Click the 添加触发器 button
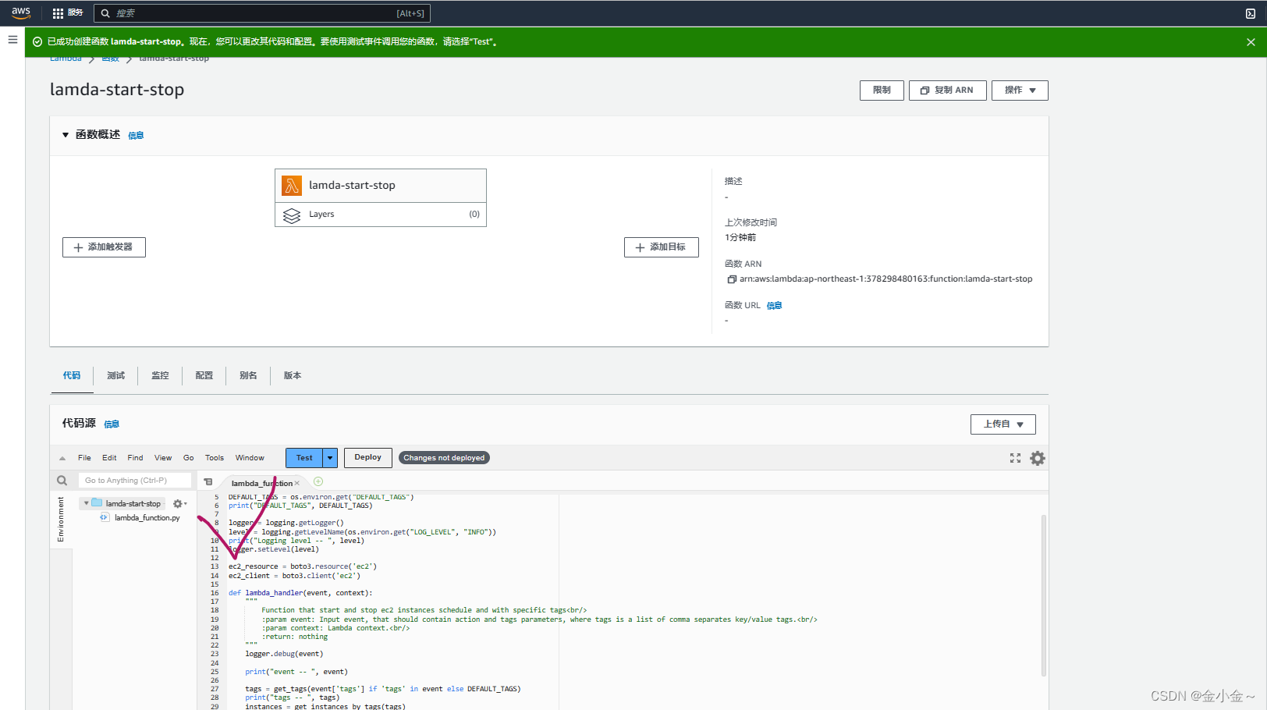1267x710 pixels. click(x=104, y=247)
